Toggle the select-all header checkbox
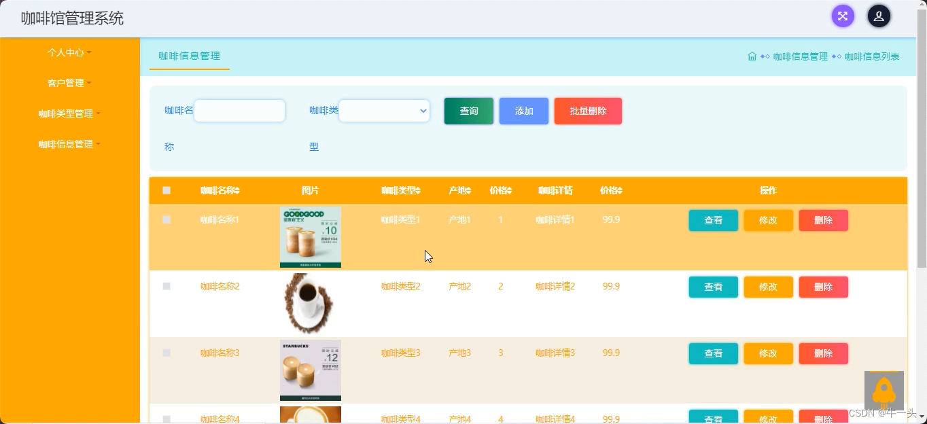The width and height of the screenshot is (927, 424). click(x=167, y=191)
